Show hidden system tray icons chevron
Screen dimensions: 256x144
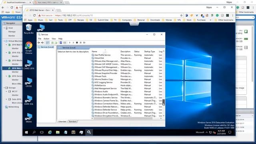206,132
